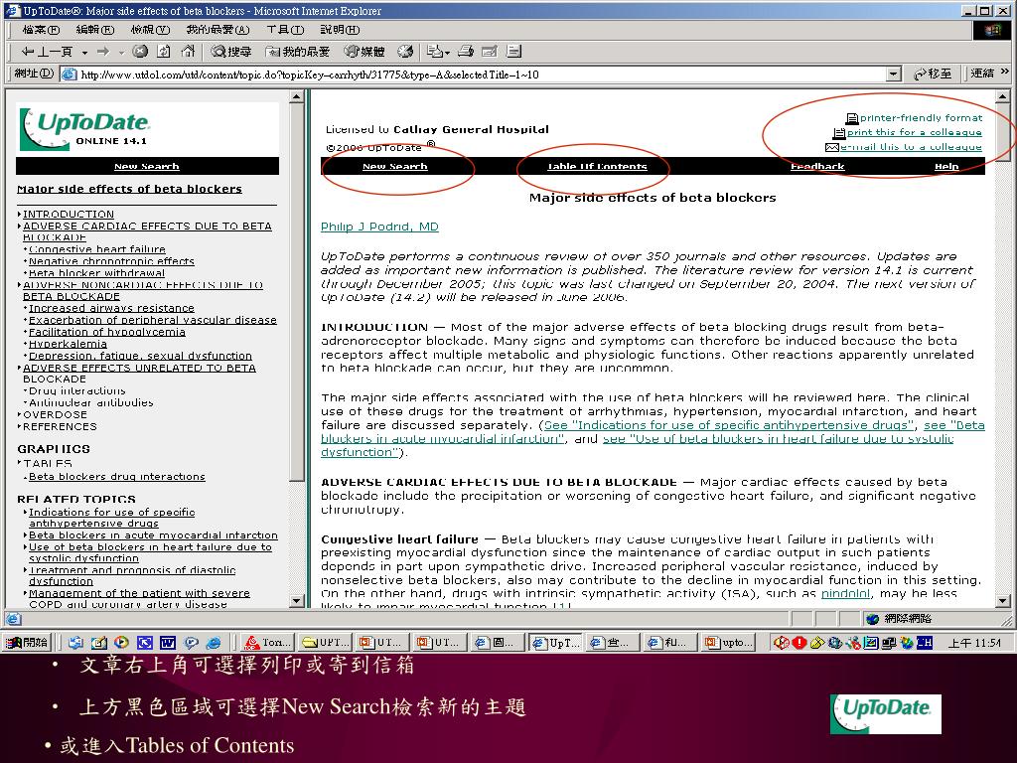Jump to Beta blocker withdrawal outline item
This screenshot has height=763, width=1017.
click(x=96, y=273)
